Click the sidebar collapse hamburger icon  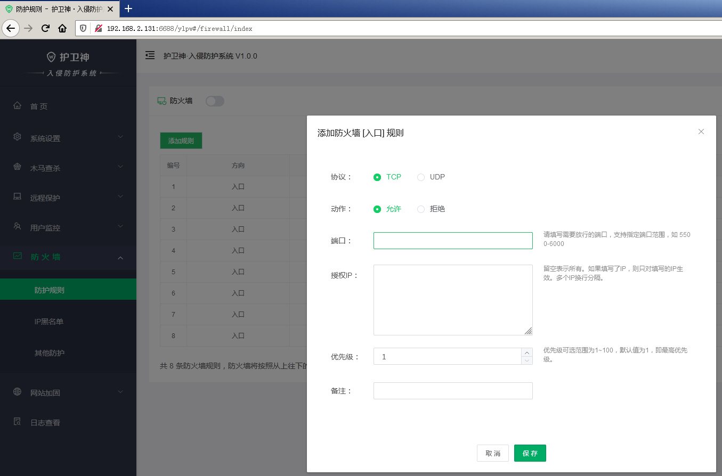point(150,55)
